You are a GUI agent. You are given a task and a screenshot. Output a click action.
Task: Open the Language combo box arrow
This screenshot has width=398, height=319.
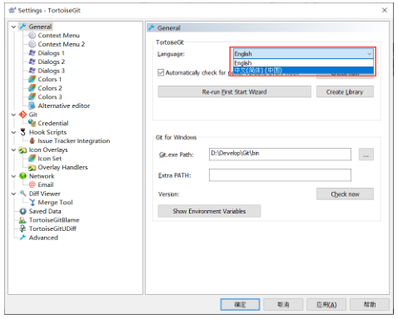point(369,54)
